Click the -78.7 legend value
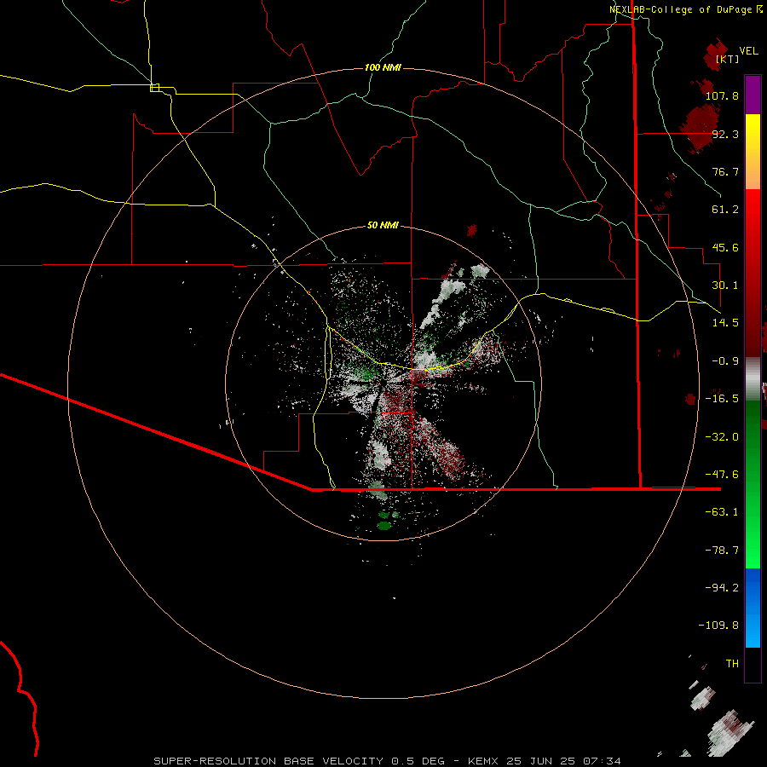The image size is (767, 767). [x=722, y=551]
